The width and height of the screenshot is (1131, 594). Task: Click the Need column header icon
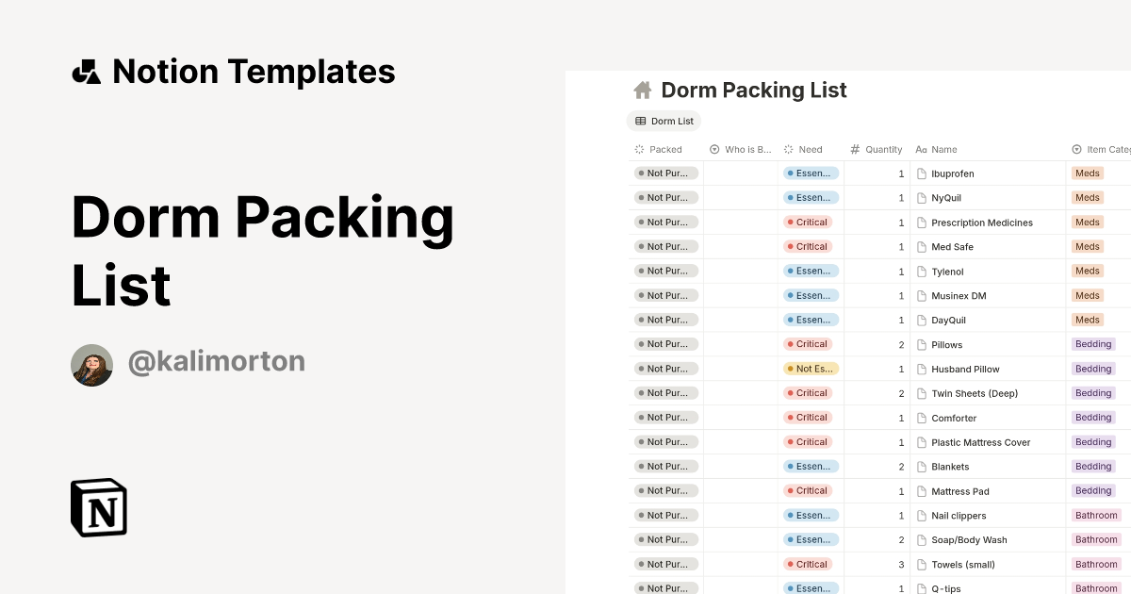click(x=790, y=149)
